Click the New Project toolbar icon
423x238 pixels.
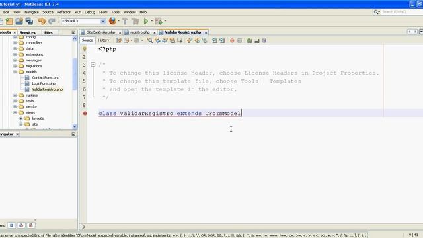pyautogui.click(x=9, y=21)
